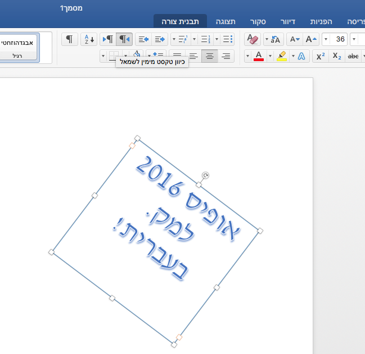Click the borders icon

tap(114, 56)
